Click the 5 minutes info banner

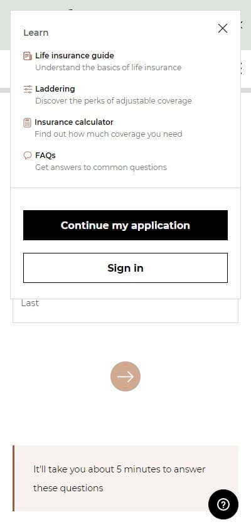125,478
